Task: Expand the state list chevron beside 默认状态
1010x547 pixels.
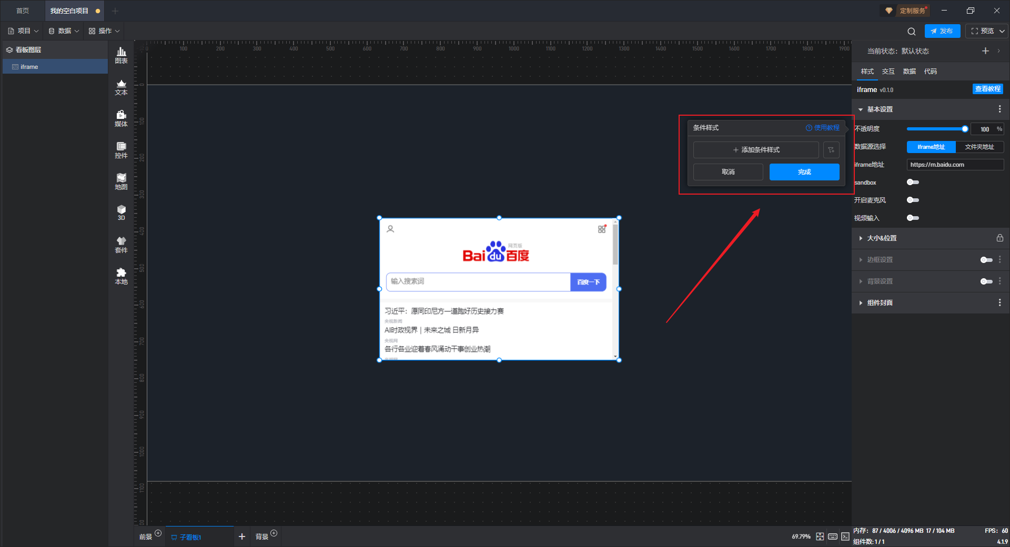Action: (x=998, y=51)
